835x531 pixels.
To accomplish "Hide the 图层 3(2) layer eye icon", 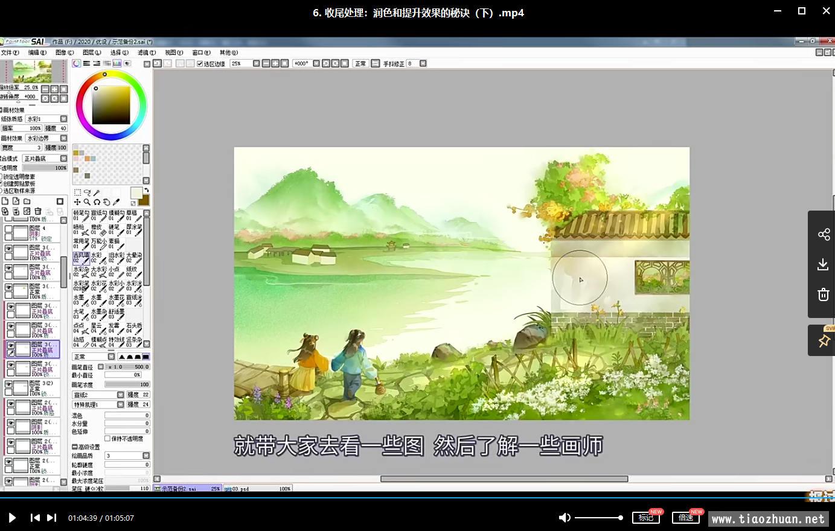I will [x=8, y=384].
